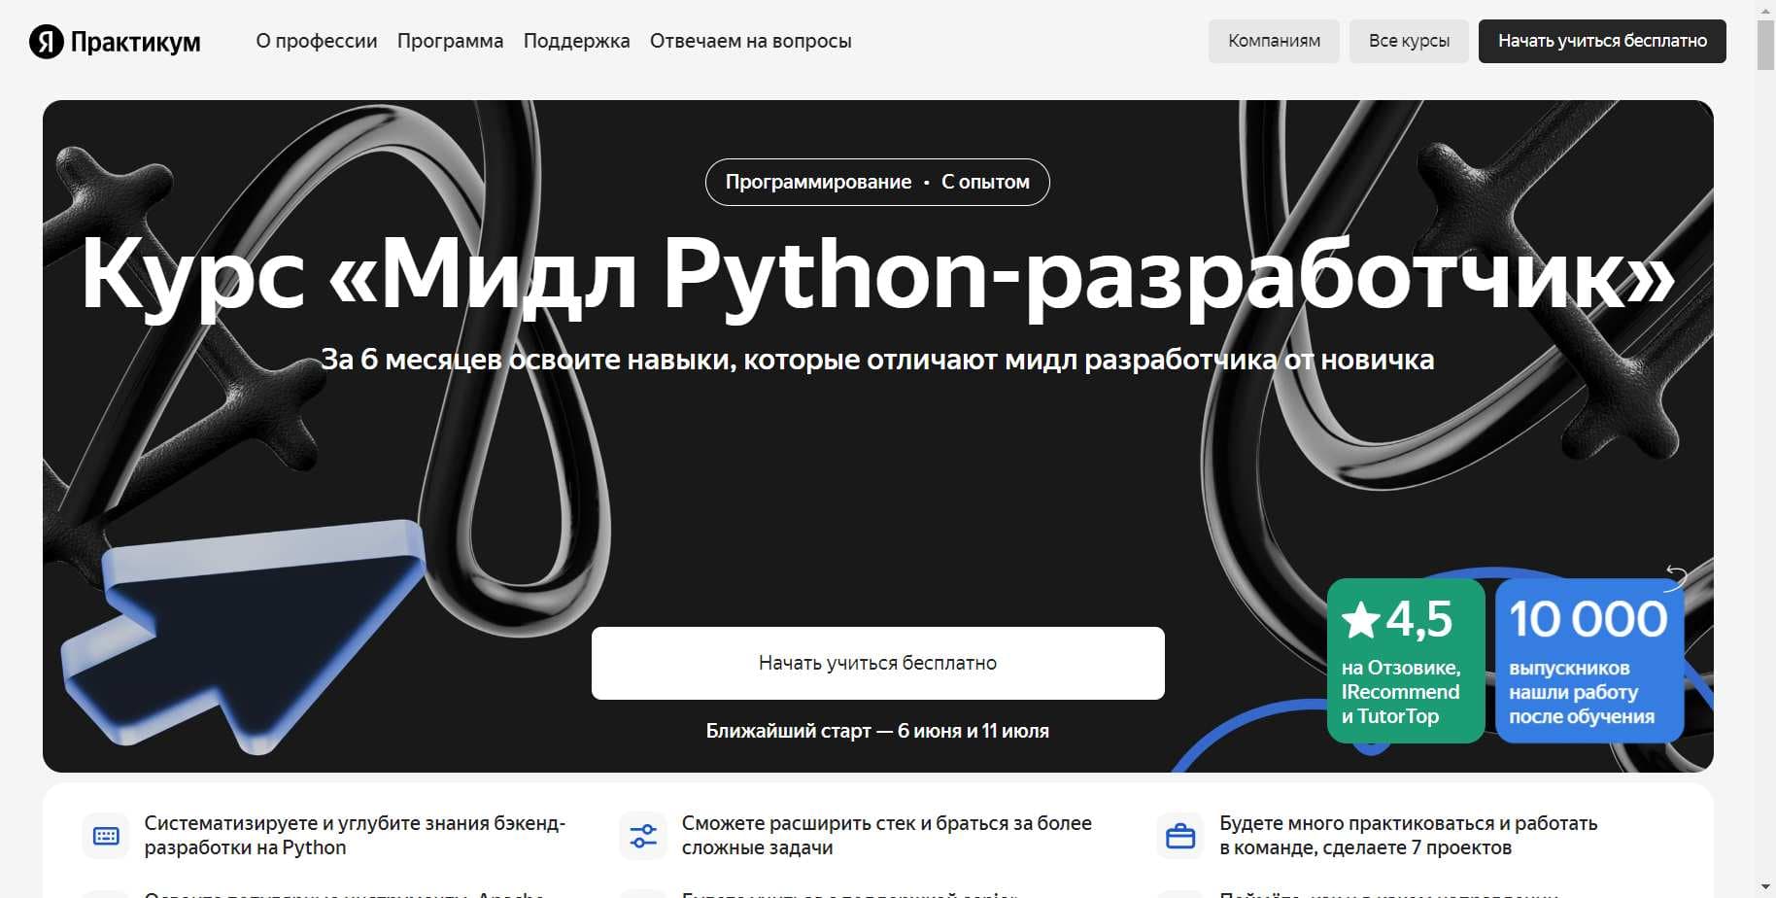The width and height of the screenshot is (1776, 898).
Task: Click the star icon in the 4,5 rating card
Action: (1360, 621)
